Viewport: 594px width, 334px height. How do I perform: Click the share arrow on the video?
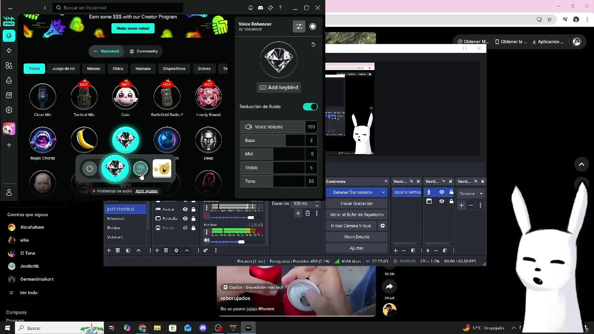pos(389,287)
